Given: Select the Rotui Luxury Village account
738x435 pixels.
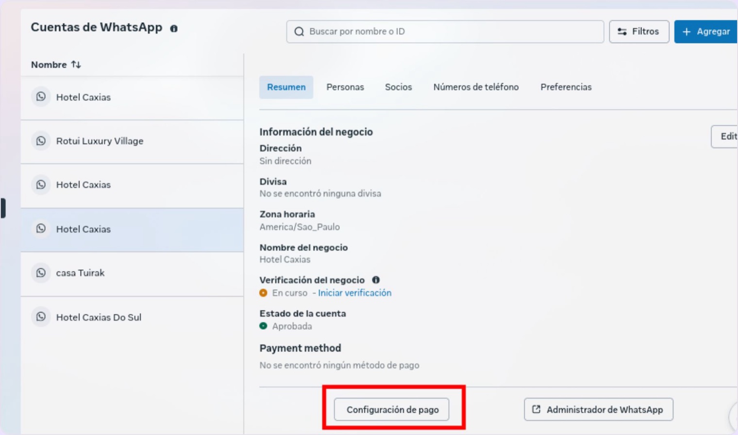Looking at the screenshot, I should pyautogui.click(x=132, y=141).
